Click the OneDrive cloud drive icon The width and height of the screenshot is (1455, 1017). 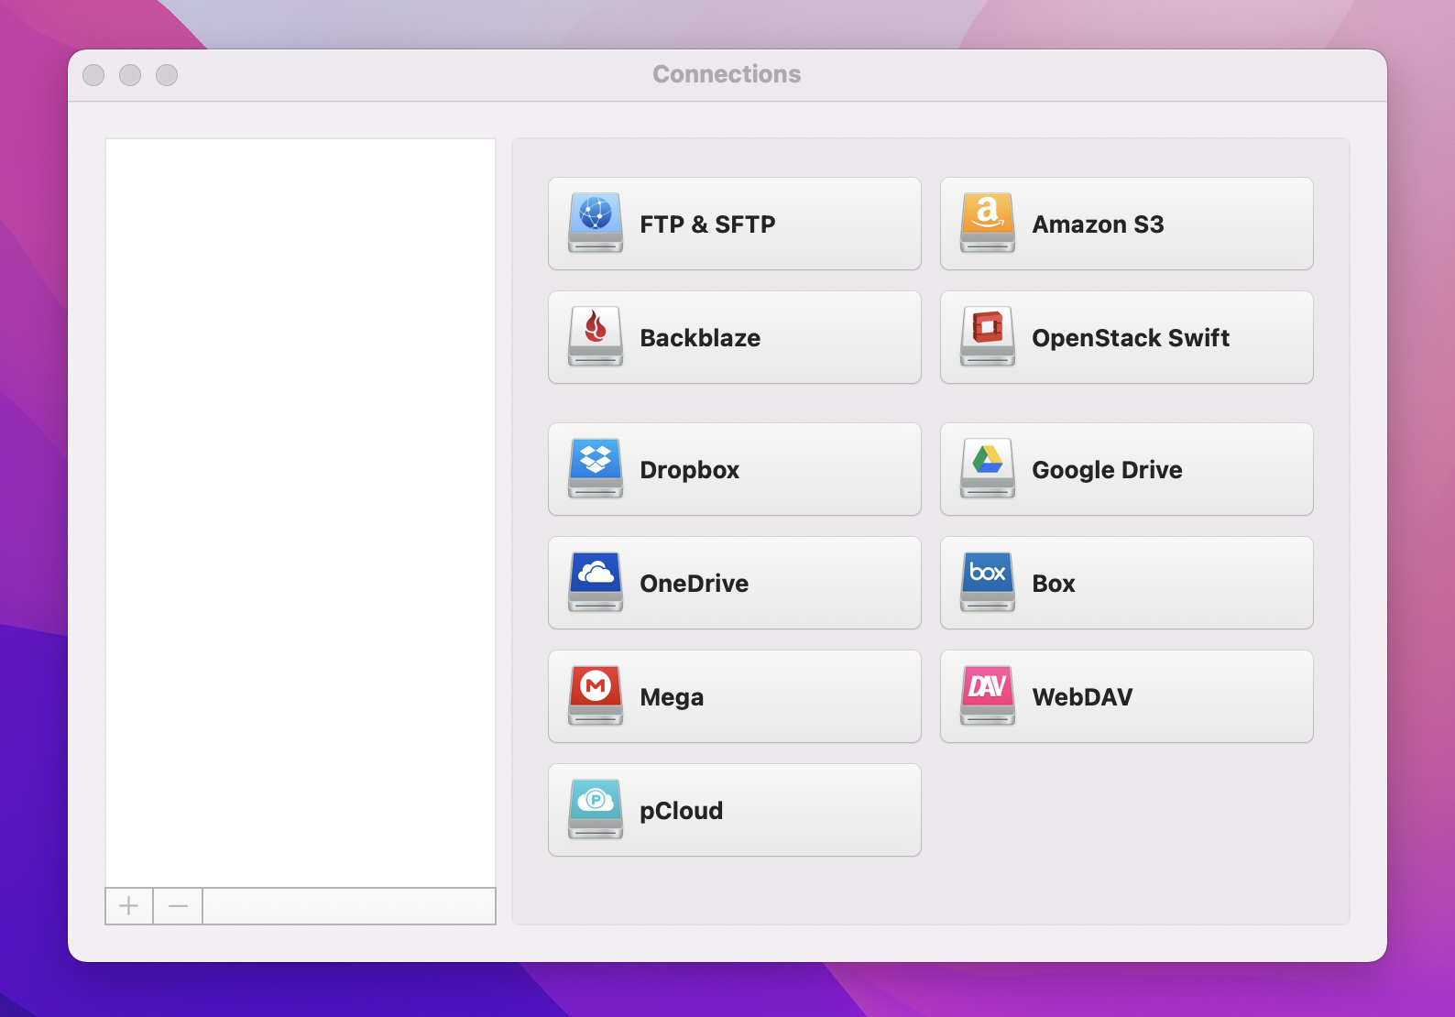596,582
